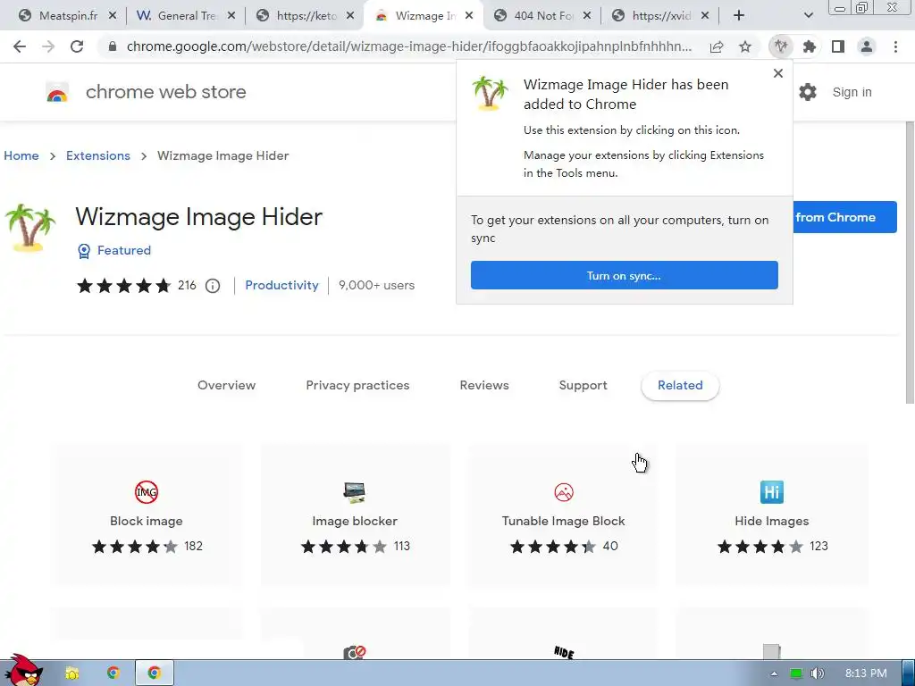Bookmark this page with the star icon
The width and height of the screenshot is (915, 686).
[745, 46]
